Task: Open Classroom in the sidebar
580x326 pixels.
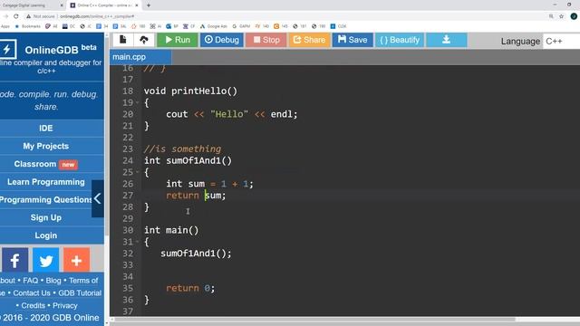Action: pos(46,164)
